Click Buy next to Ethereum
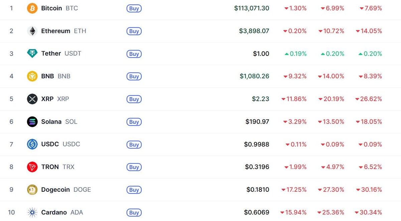Screen dimensions: 401x221 (134, 31)
